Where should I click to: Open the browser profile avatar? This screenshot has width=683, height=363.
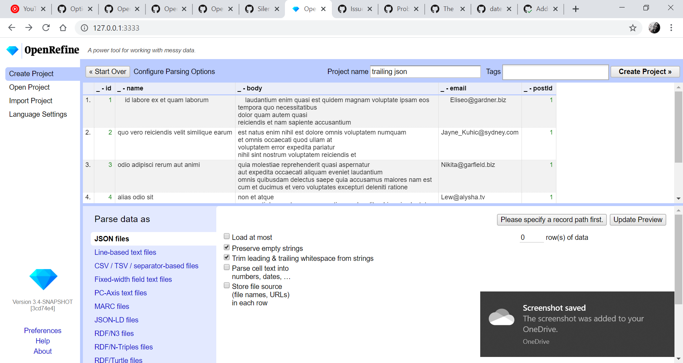[x=654, y=28]
